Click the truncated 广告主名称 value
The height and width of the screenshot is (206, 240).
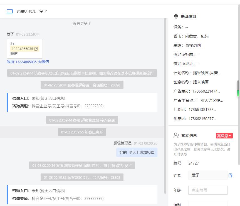[x=210, y=100]
